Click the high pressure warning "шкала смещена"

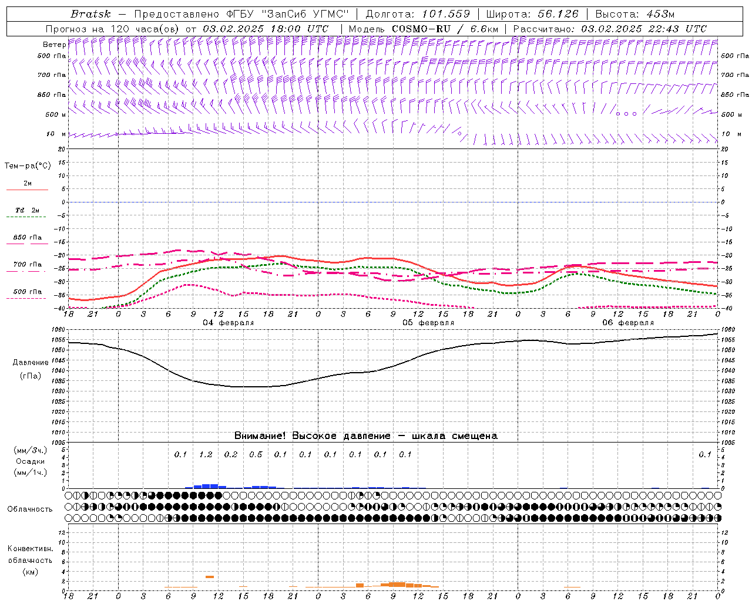coord(455,436)
